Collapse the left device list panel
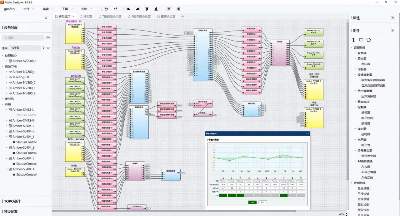Screen dimensions: 400x216 [x=46, y=18]
